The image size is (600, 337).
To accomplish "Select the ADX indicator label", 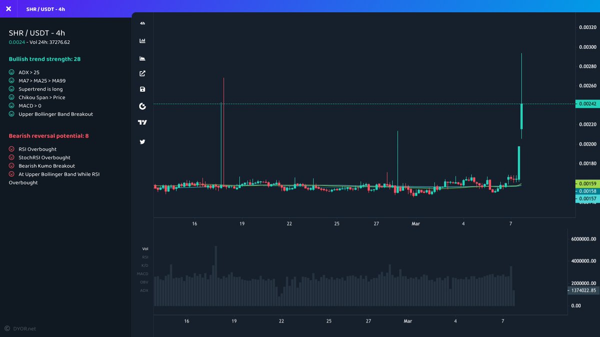I will (x=144, y=290).
